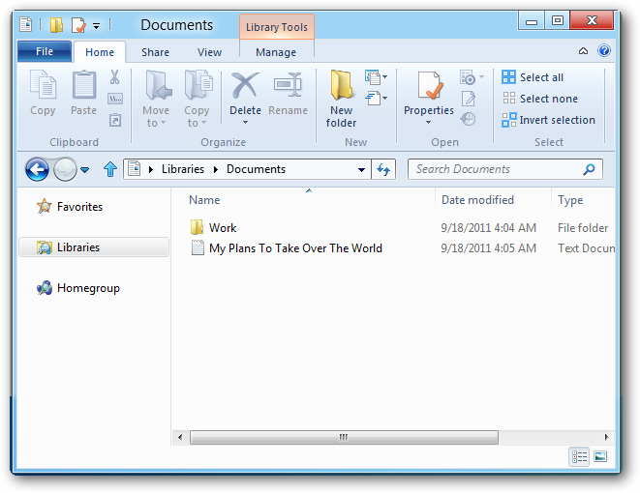Click the Paste clipboard icon
Image resolution: width=640 pixels, height=493 pixels.
coord(84,85)
